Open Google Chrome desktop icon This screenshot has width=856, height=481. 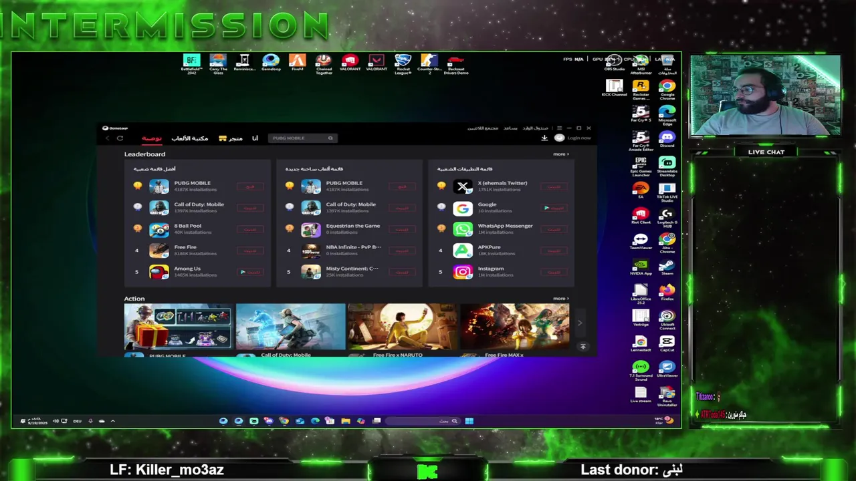click(x=667, y=90)
